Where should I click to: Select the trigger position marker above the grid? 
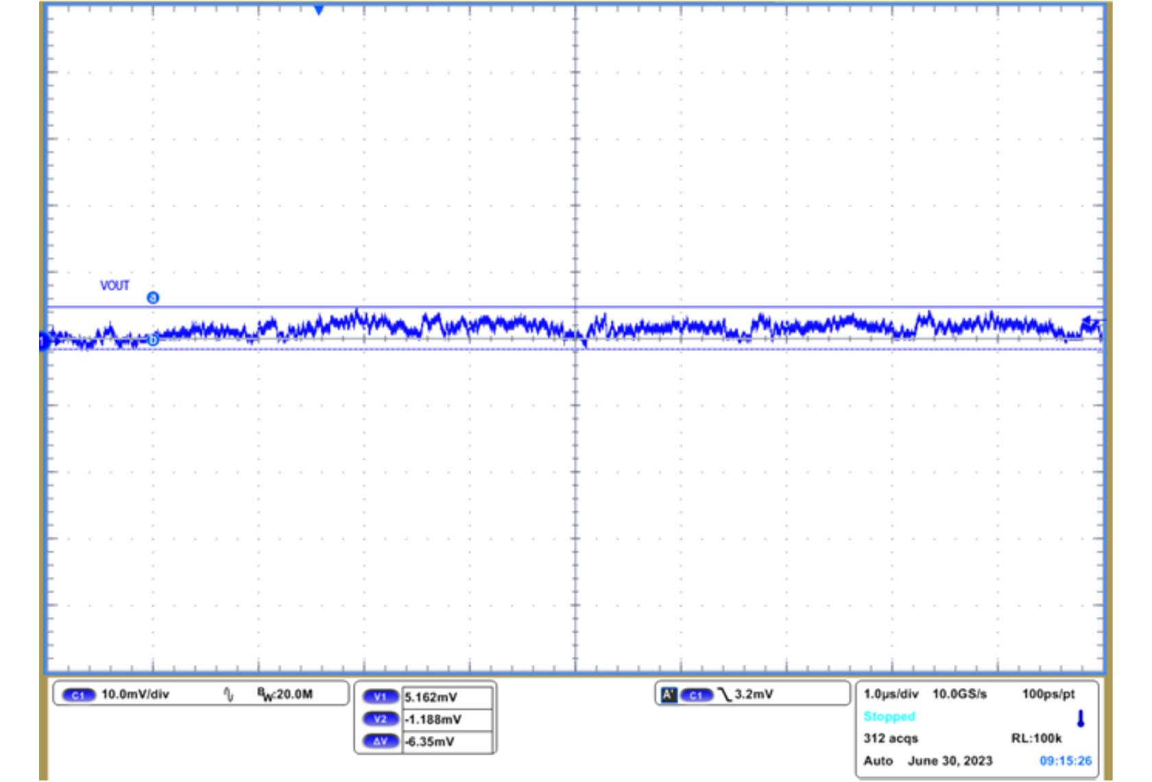point(319,8)
